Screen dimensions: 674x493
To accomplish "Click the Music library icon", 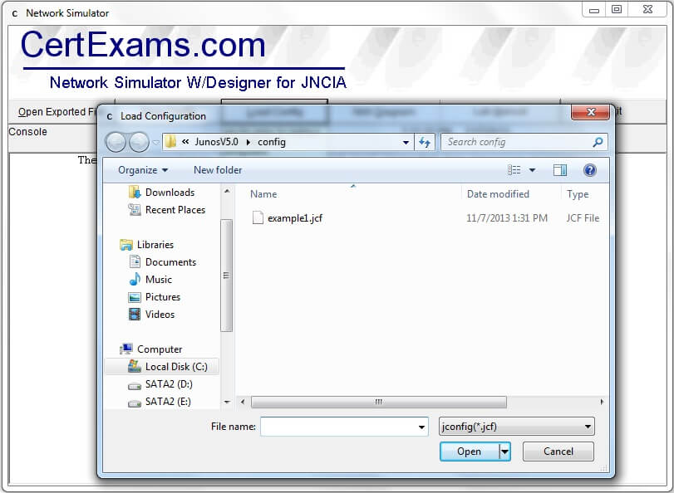I will pos(135,279).
